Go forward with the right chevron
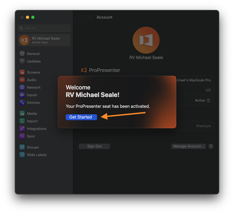 tap(90, 17)
